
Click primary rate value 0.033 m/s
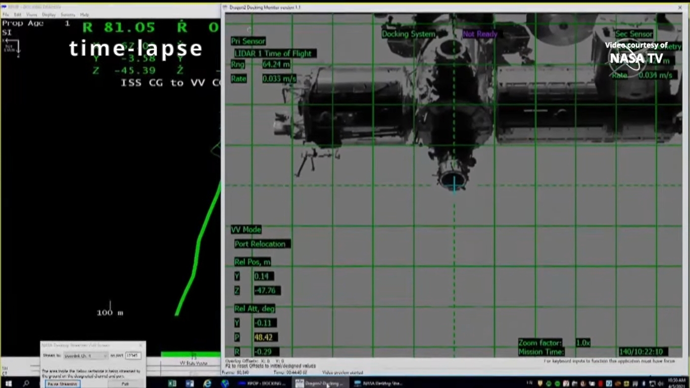click(x=279, y=79)
